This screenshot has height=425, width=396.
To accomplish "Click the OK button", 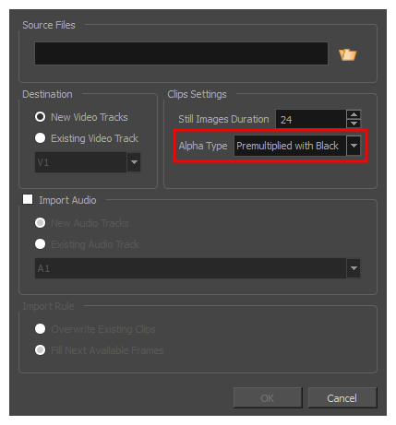I will click(268, 398).
